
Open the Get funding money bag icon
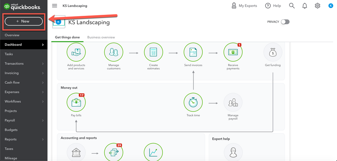coord(273,52)
